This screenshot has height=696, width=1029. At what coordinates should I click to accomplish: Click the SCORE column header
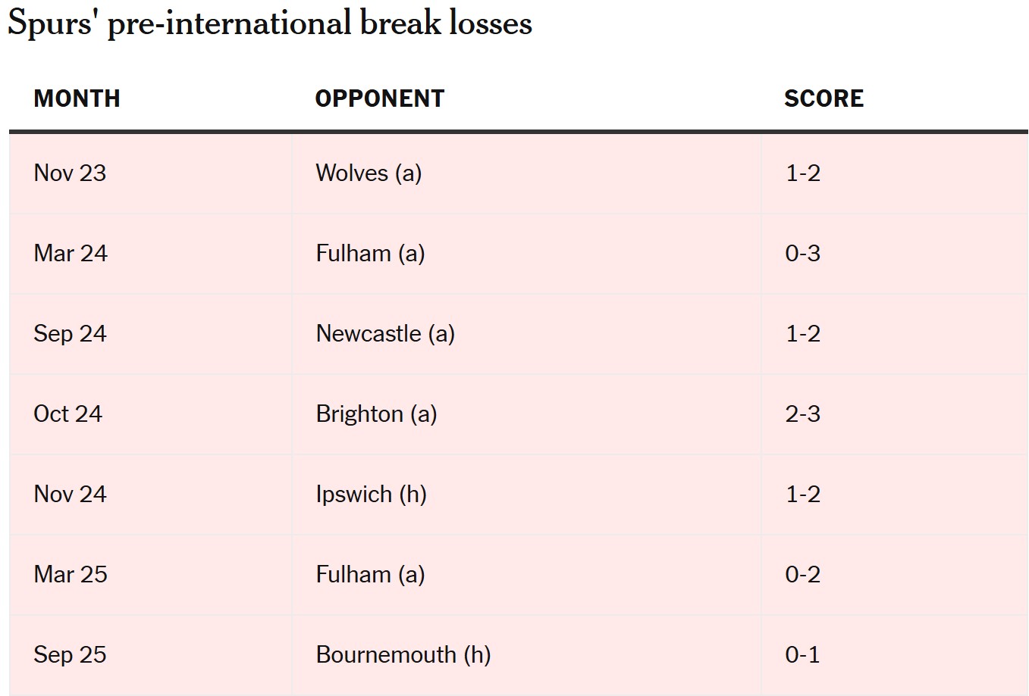pos(824,98)
